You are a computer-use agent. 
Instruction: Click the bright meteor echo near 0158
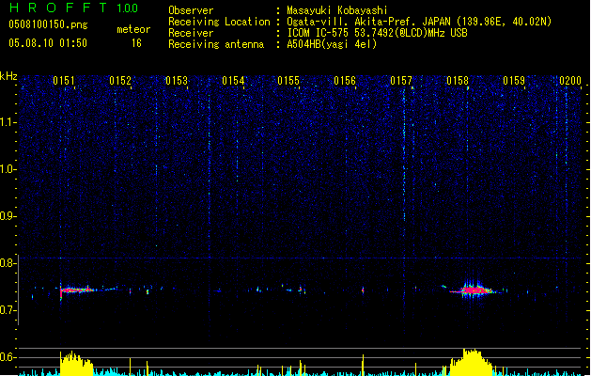[x=474, y=290]
